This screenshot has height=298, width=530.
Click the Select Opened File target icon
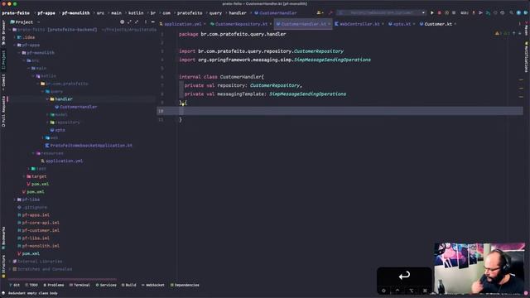122,22
